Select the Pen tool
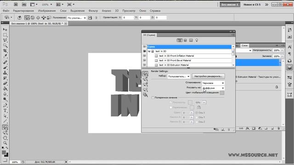294x165 pixels. [x=5, y=105]
